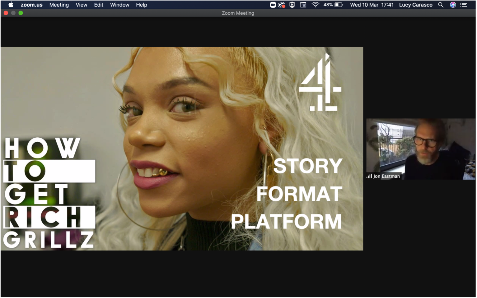Screen dimensions: 477x298
Task: Open the zoom.us application menu
Action: 31,5
